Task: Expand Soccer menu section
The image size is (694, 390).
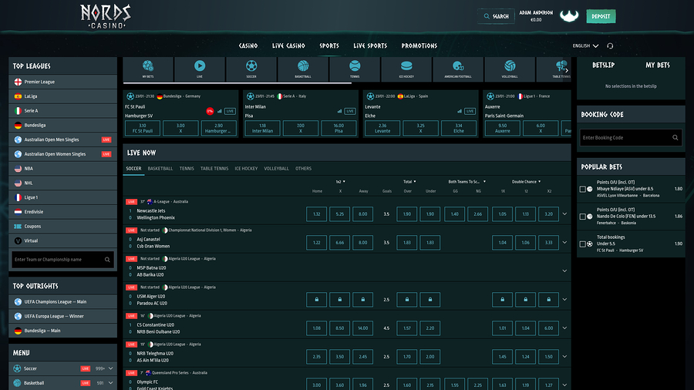Action: point(110,368)
